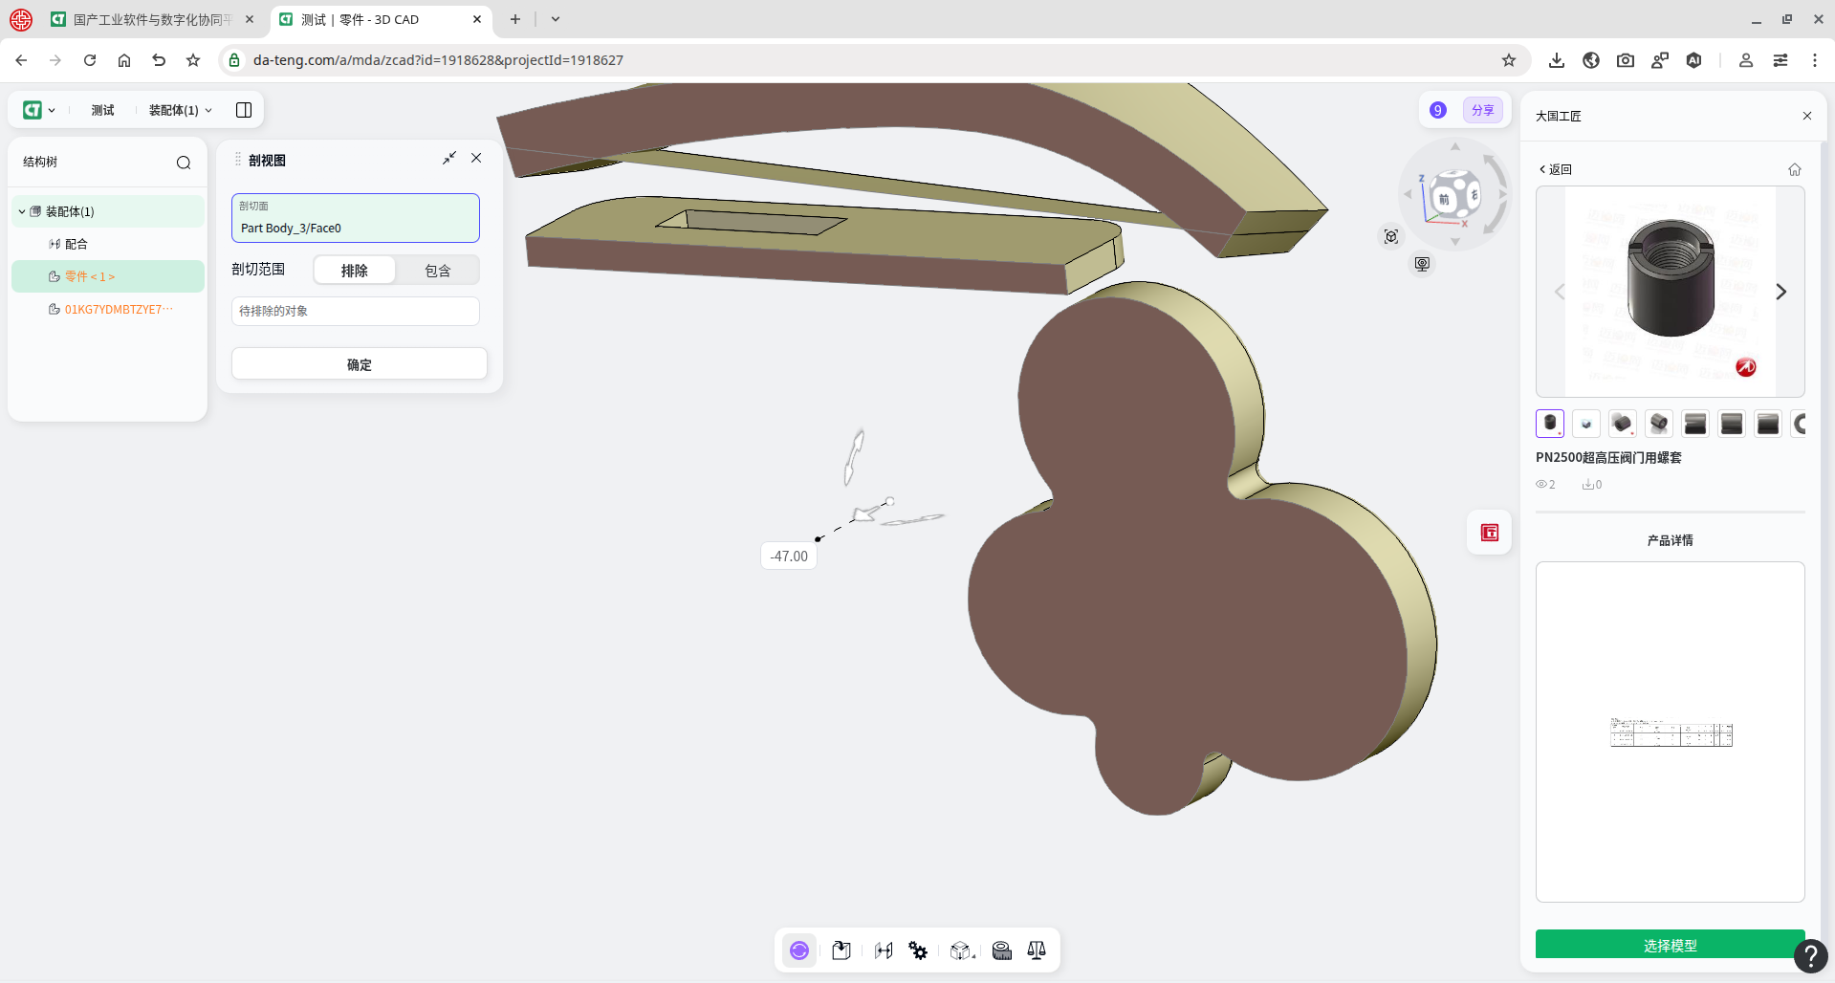Click the 分享 share button
Image resolution: width=1835 pixels, height=983 pixels.
[1483, 110]
